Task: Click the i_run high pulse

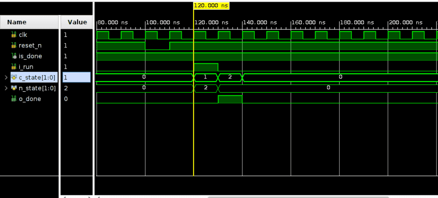Action: [205, 67]
